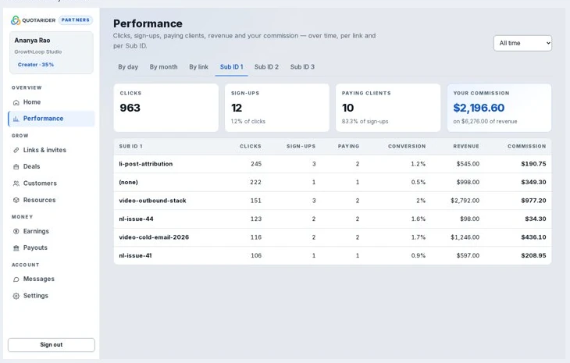570x363 pixels.
Task: Click the $2,196.60 commission total
Action: click(479, 108)
